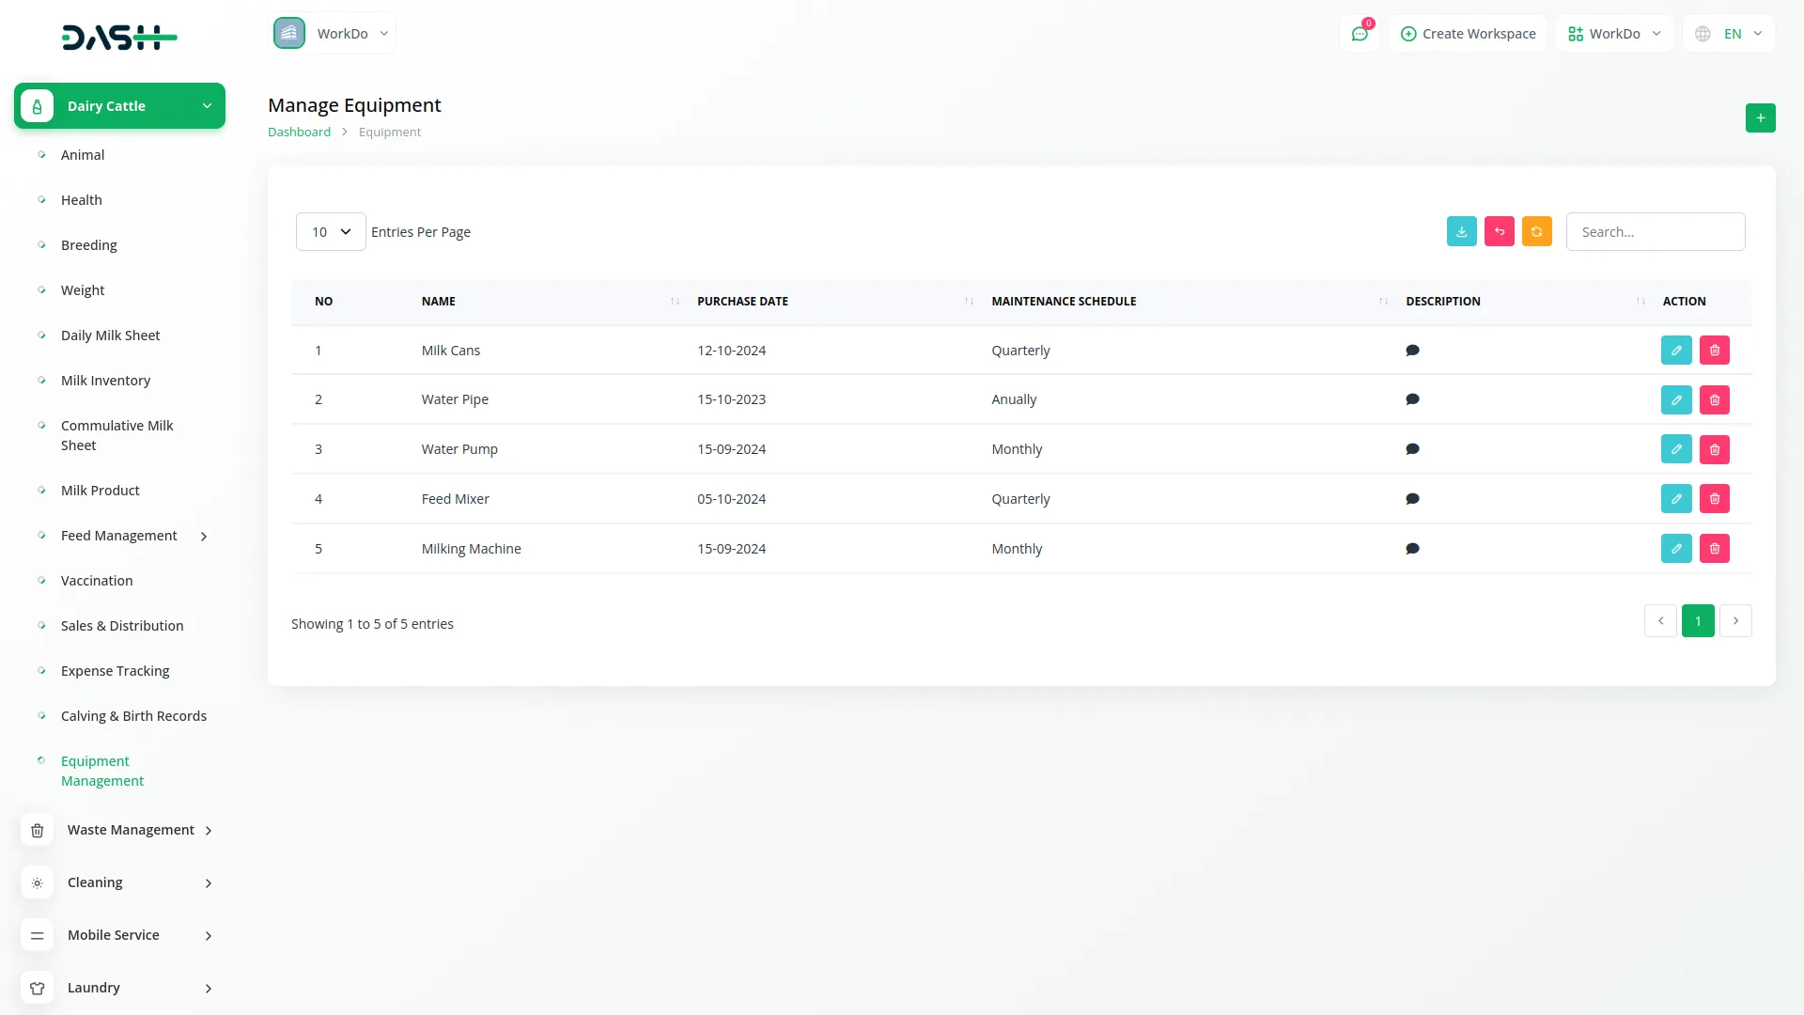The height and width of the screenshot is (1015, 1804).
Task: Open Daily Milk Sheet in sidebar
Action: 110,336
